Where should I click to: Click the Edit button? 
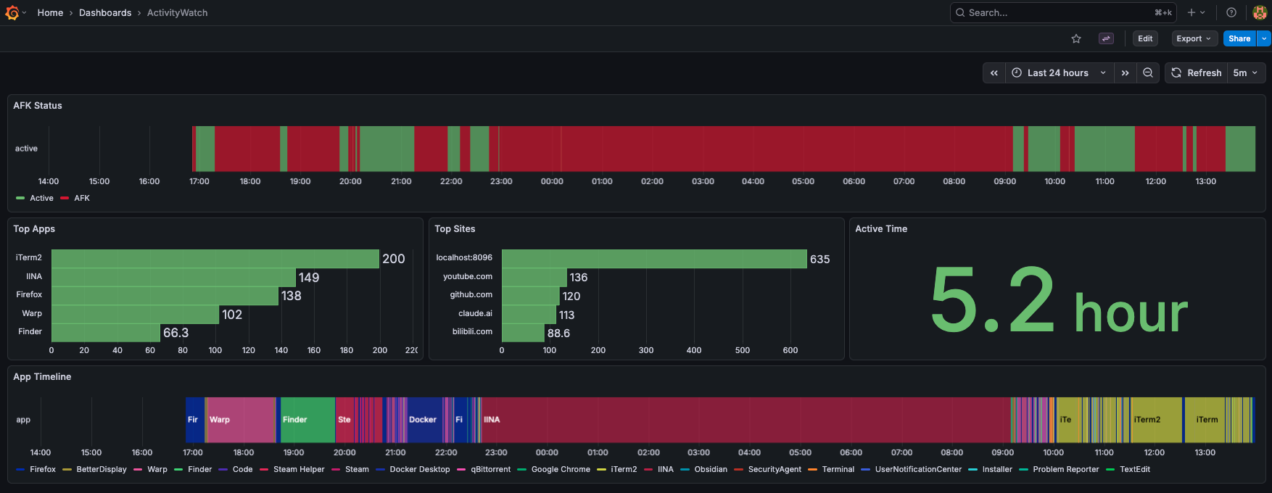(x=1145, y=39)
